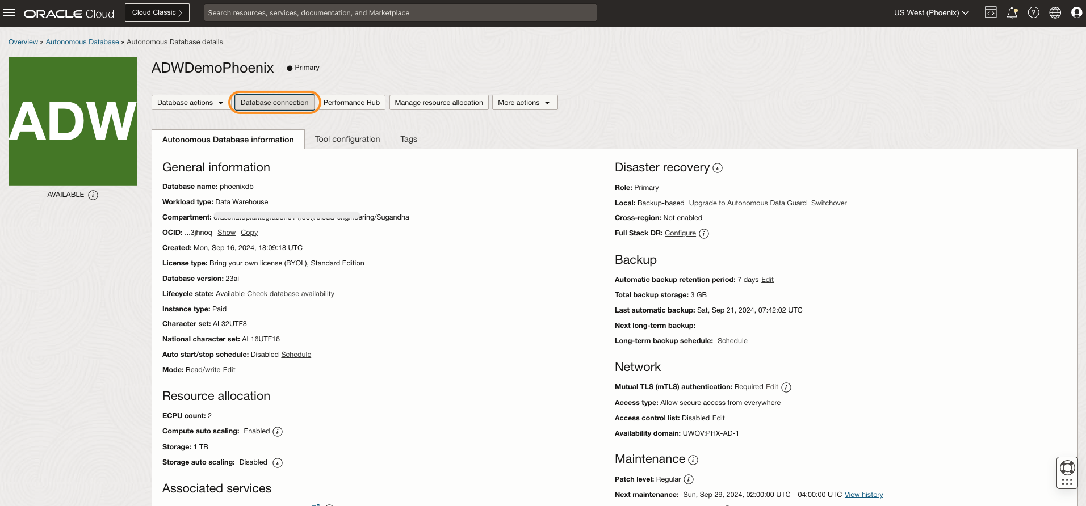Open the user profile avatar menu
This screenshot has width=1086, height=506.
click(x=1076, y=12)
